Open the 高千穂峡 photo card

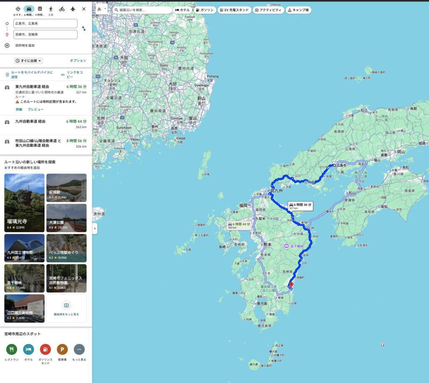(x=24, y=278)
